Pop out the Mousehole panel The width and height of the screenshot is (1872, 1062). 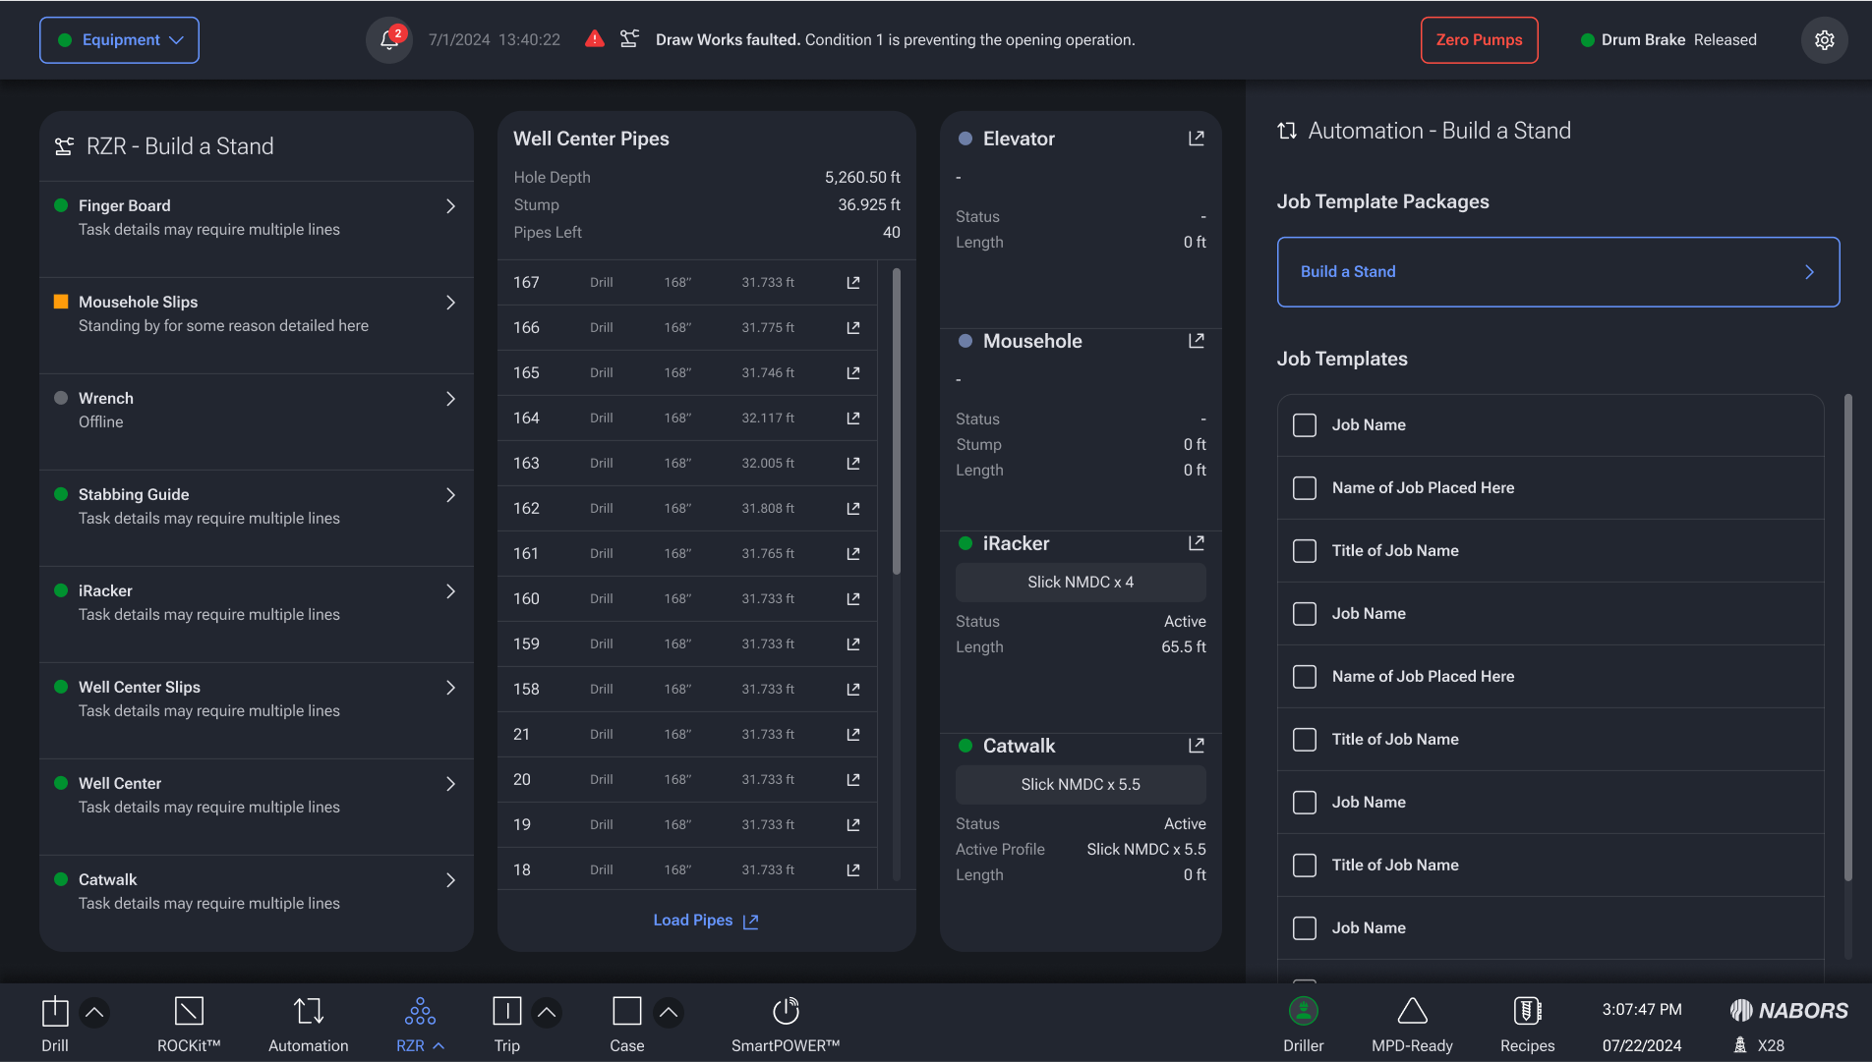(1196, 341)
